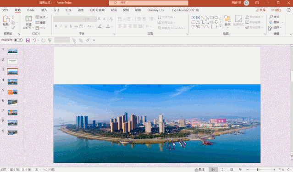The height and width of the screenshot is (172, 293).
Task: Click the Reset (重置) slide button
Action: point(40,22)
